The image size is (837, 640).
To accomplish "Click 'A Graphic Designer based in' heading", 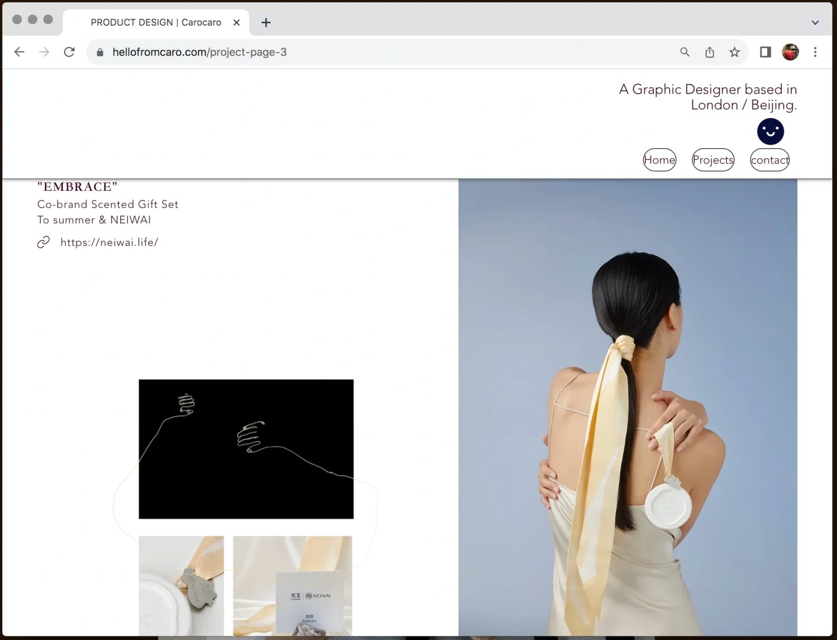I will pos(708,89).
